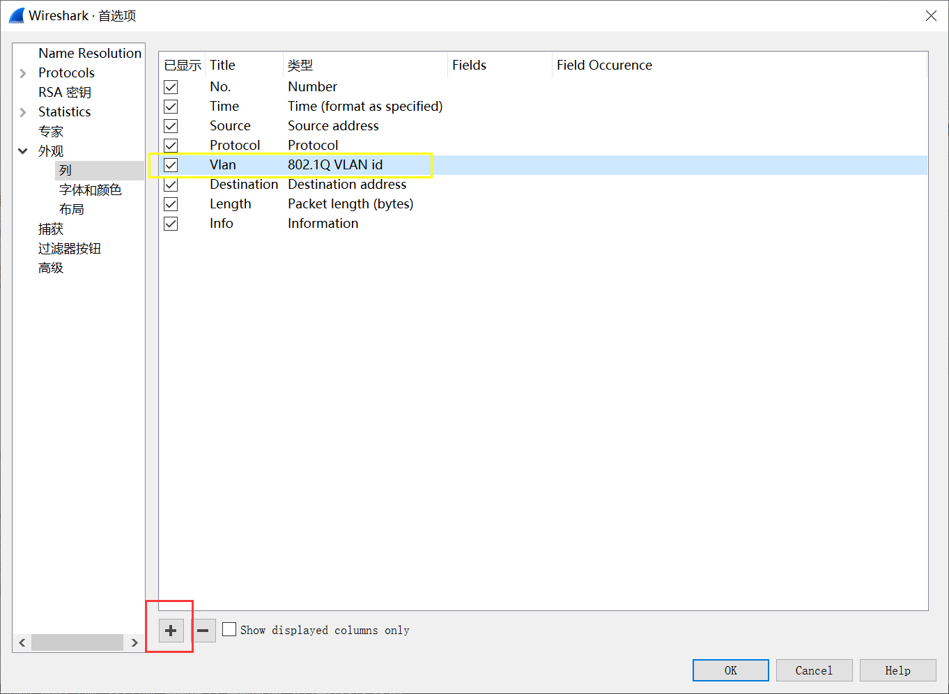
Task: Toggle the Destination column displayed checkbox
Action: click(x=171, y=185)
